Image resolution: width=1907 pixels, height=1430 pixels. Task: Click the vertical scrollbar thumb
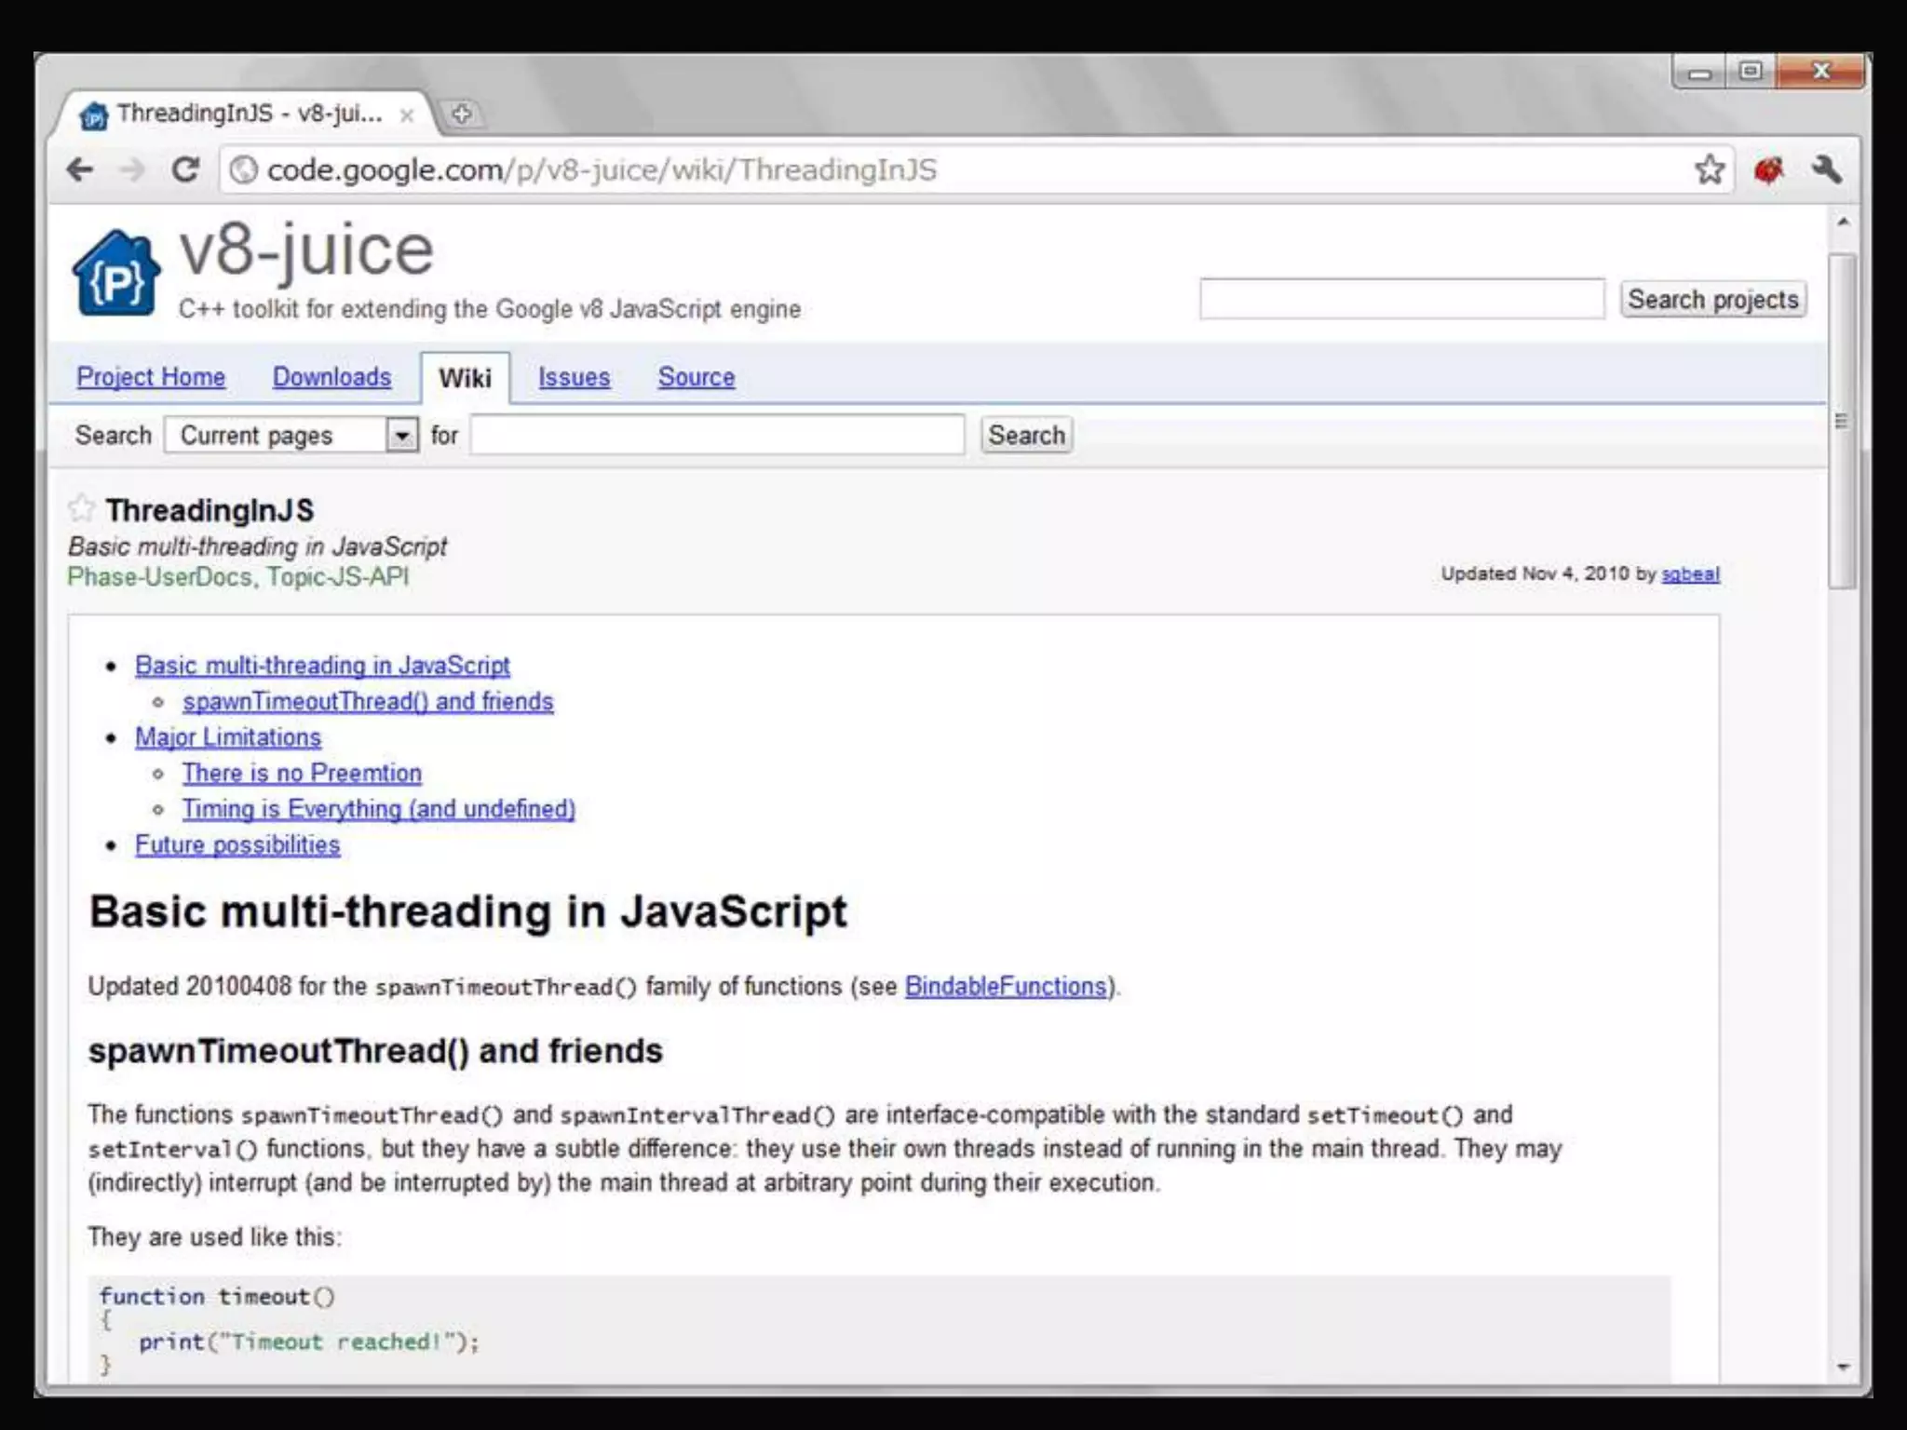tap(1841, 421)
